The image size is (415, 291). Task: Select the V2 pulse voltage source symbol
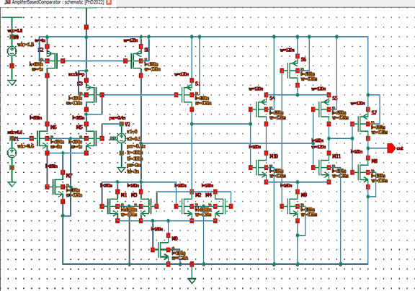(x=121, y=138)
